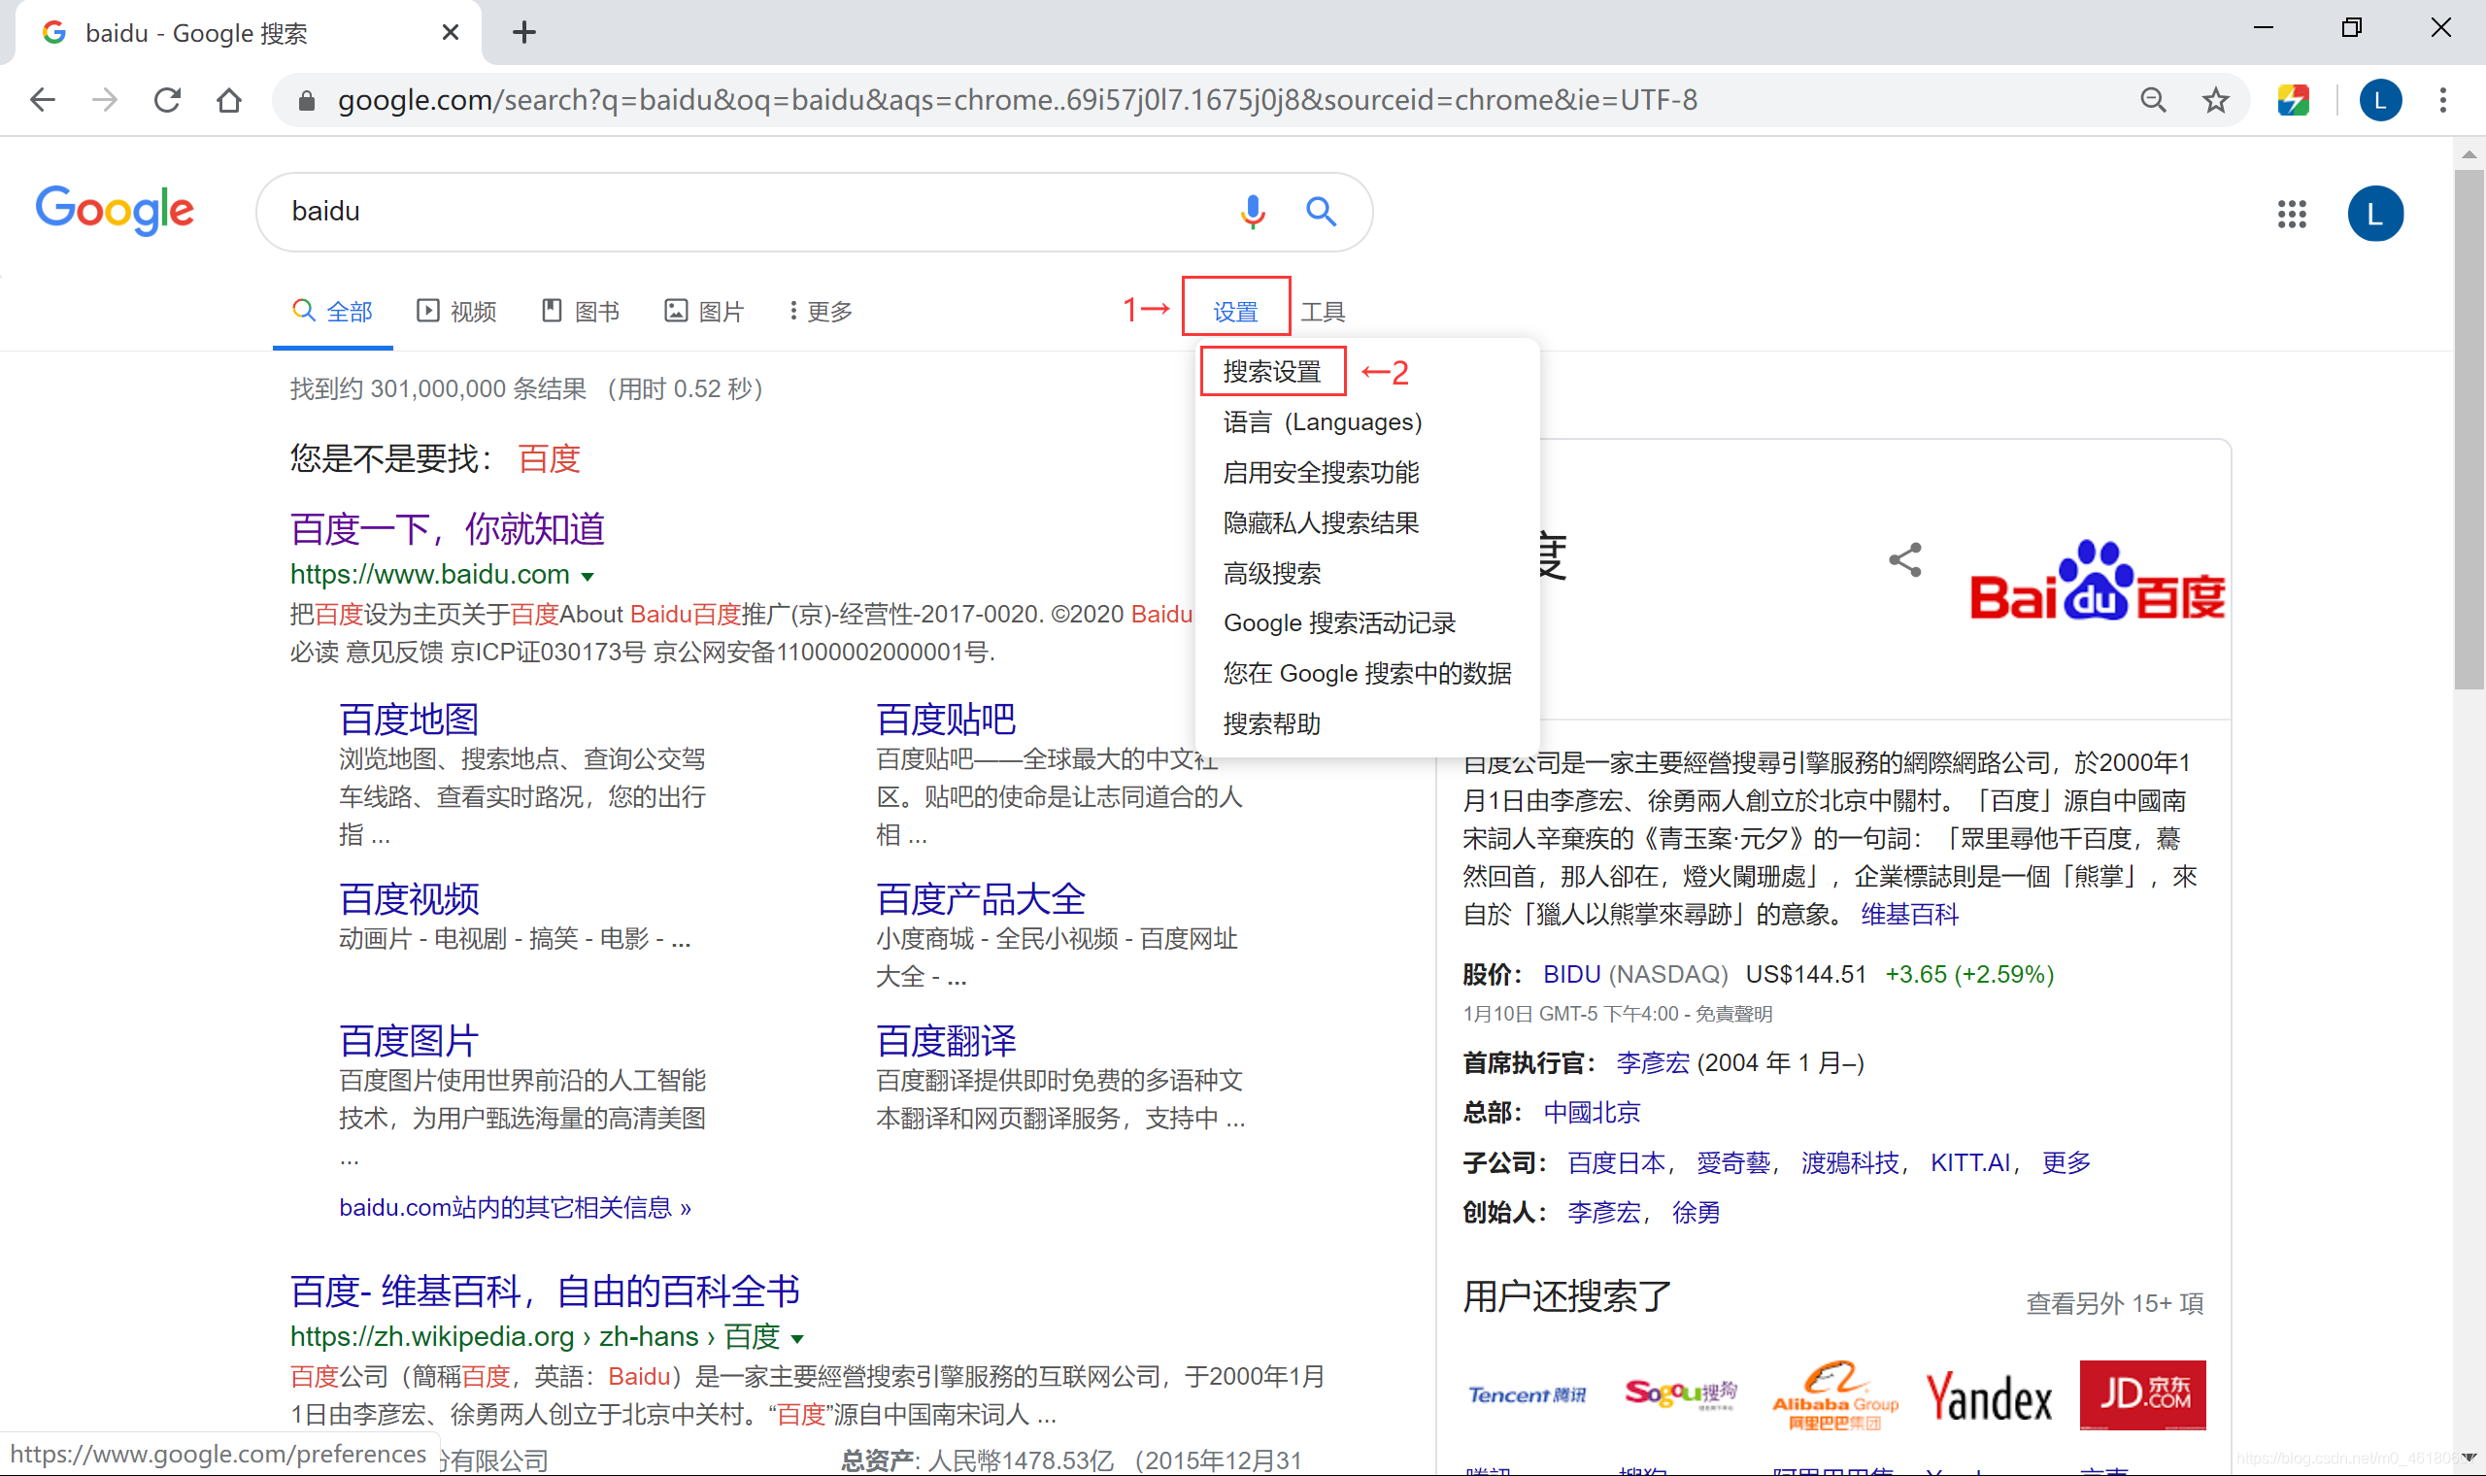Click the scrollbar down arrow

click(x=2469, y=1459)
